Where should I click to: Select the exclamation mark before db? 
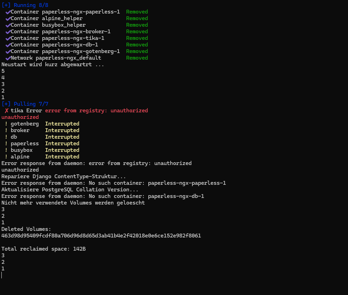click(x=6, y=137)
